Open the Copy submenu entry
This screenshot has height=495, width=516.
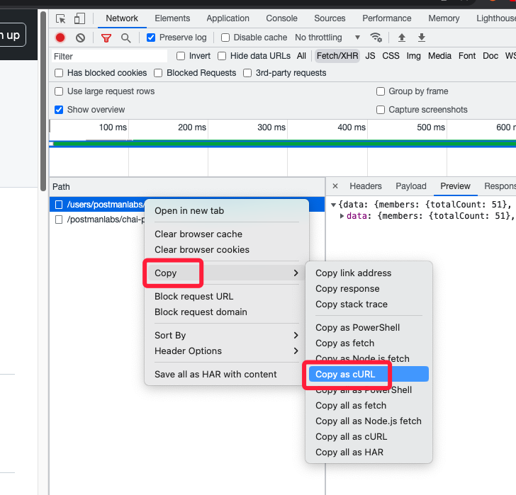[x=226, y=273]
